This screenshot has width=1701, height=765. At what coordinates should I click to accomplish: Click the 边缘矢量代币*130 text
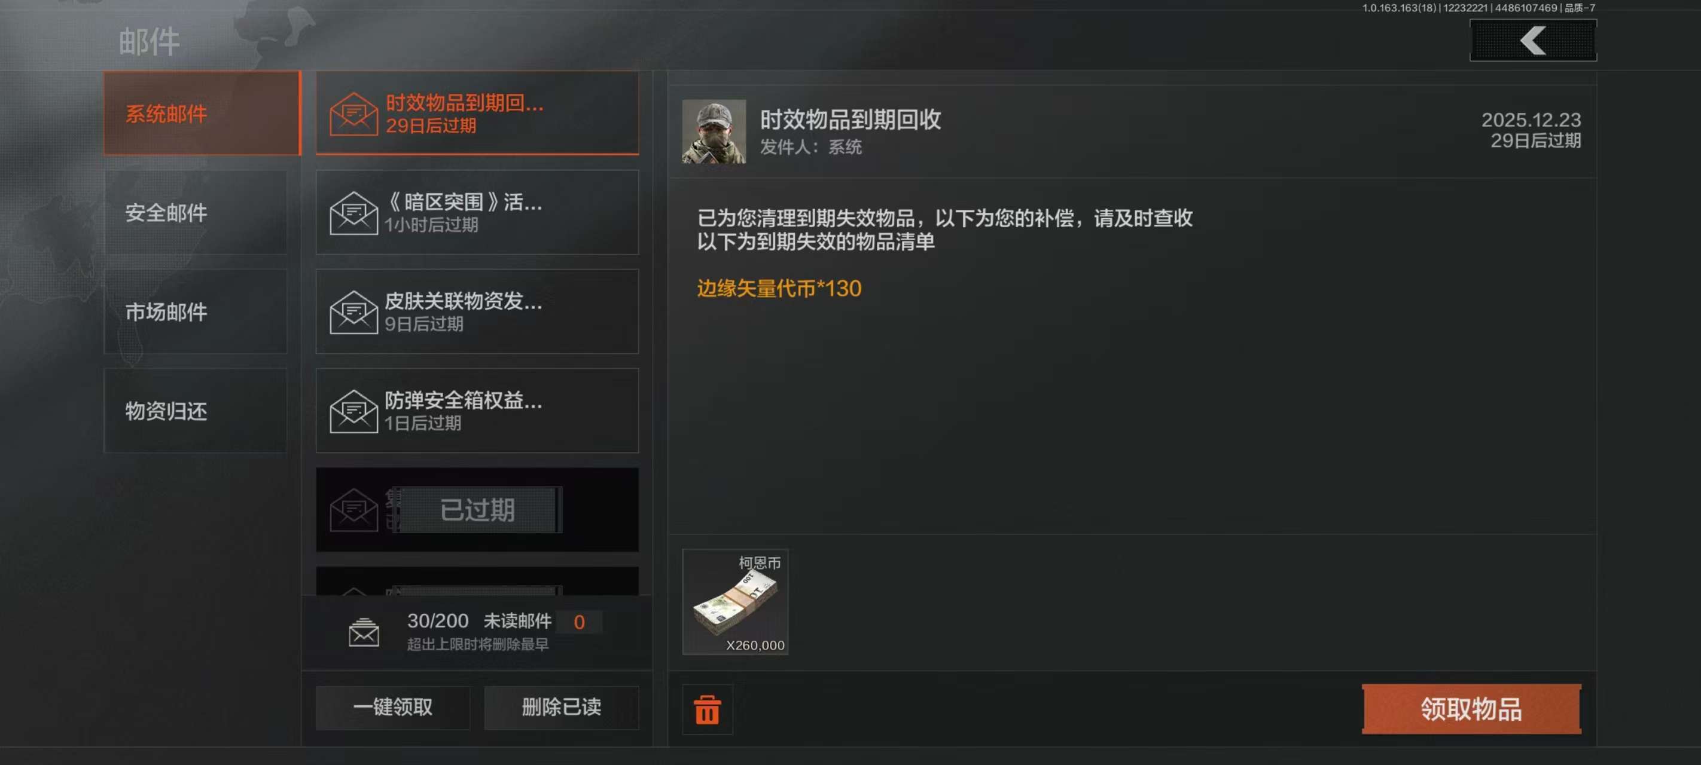pos(779,289)
